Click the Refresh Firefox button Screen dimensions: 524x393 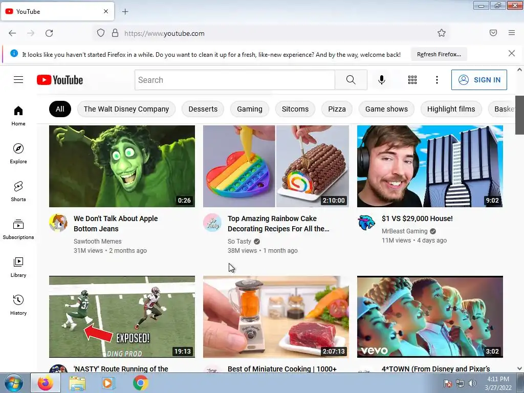pos(439,54)
